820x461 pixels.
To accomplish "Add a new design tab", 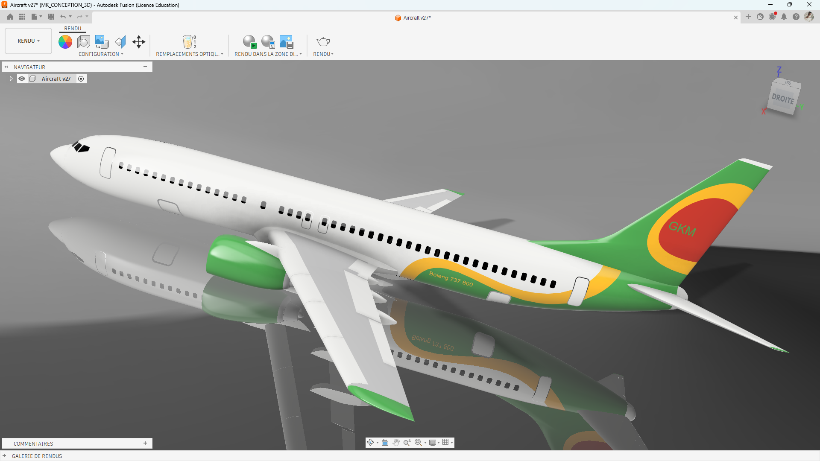I will (748, 17).
